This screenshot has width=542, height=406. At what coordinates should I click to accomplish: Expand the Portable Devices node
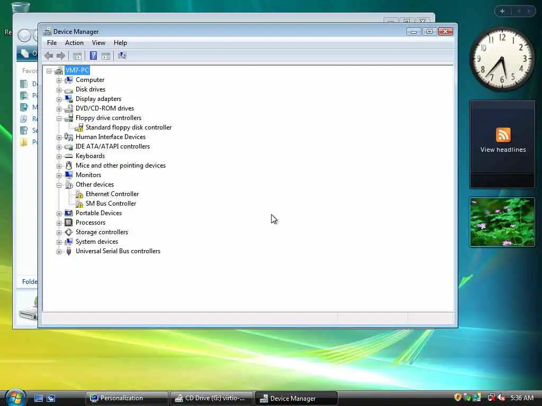pos(59,214)
